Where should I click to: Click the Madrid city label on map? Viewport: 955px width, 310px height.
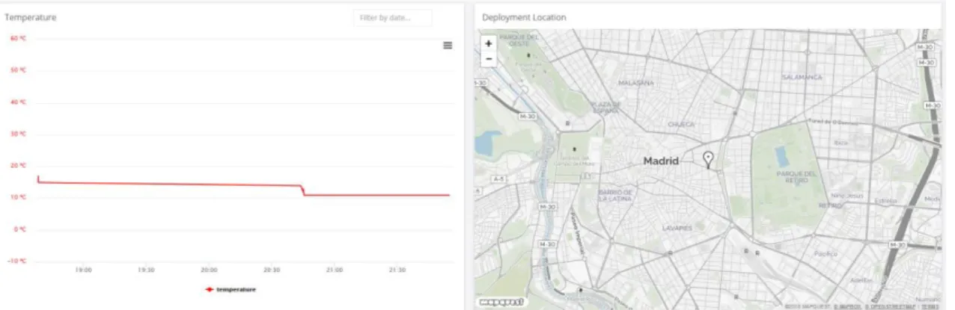coord(661,161)
